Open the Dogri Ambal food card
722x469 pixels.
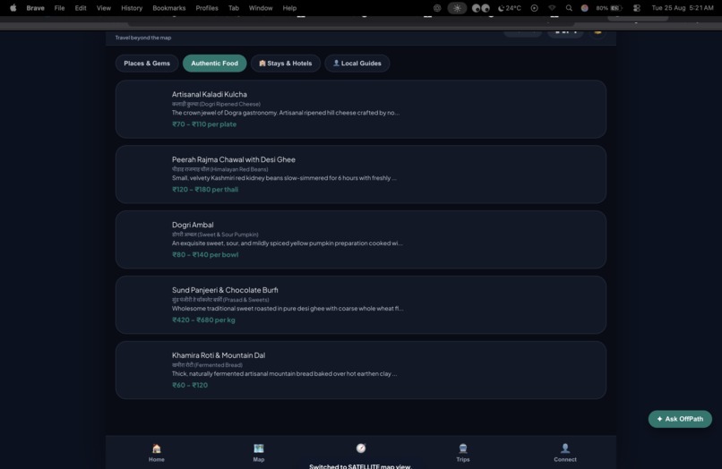click(x=360, y=240)
